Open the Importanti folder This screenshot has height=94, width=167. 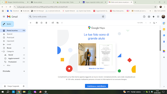(x=10, y=41)
